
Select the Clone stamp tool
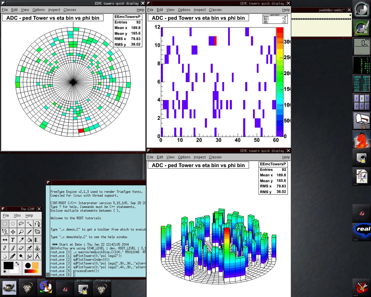[37, 248]
